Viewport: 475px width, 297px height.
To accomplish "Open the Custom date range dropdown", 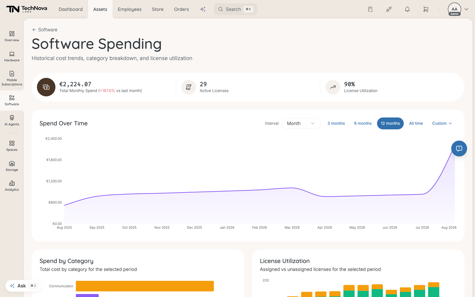I will 442,123.
